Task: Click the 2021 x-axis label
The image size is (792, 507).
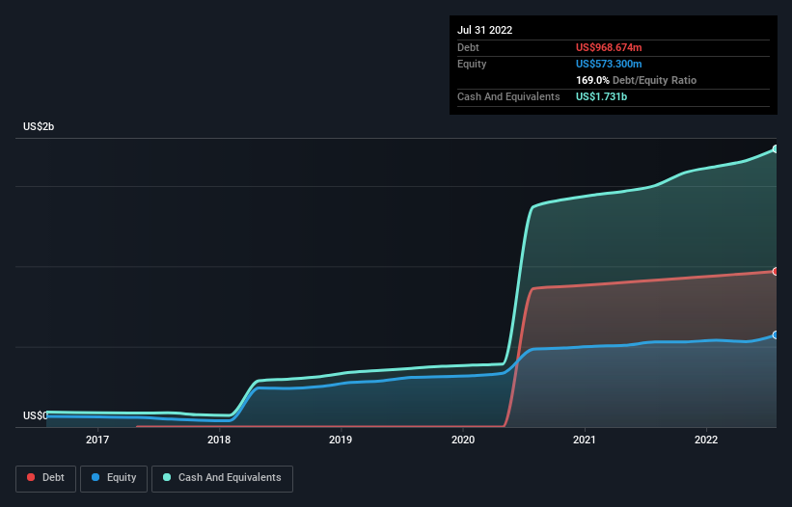Action: 585,440
